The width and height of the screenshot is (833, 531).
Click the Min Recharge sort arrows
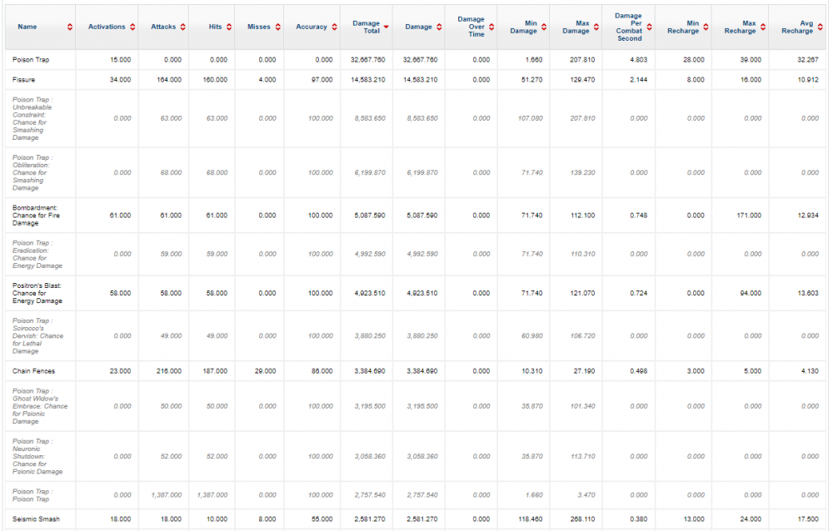706,27
